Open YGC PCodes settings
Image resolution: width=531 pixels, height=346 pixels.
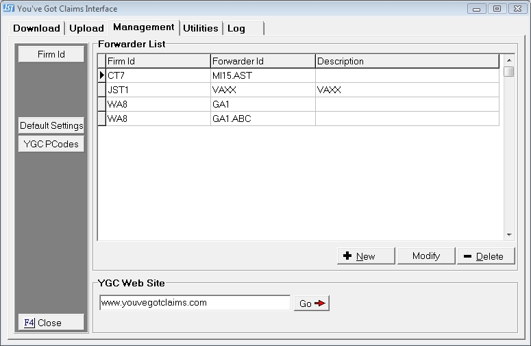point(51,144)
